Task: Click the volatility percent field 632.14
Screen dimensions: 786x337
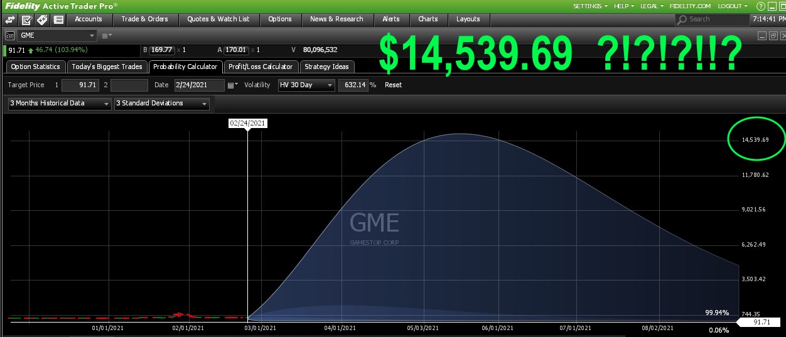Action: [x=353, y=85]
